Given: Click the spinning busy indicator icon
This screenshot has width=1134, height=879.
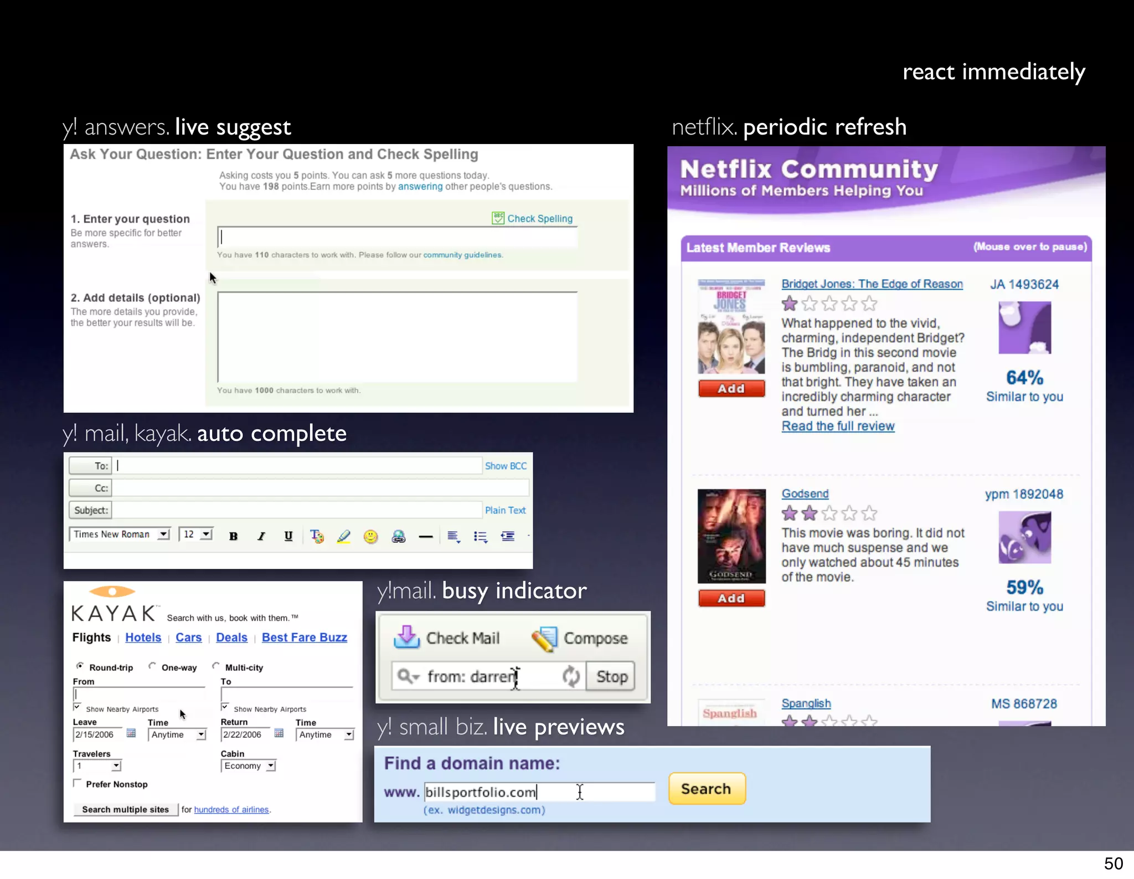Looking at the screenshot, I should [x=571, y=676].
